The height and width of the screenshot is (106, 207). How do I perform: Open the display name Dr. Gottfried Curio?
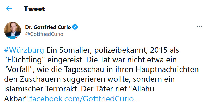(x=48, y=27)
